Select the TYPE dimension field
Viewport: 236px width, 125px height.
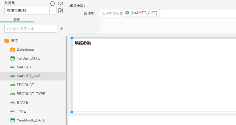[21, 111]
